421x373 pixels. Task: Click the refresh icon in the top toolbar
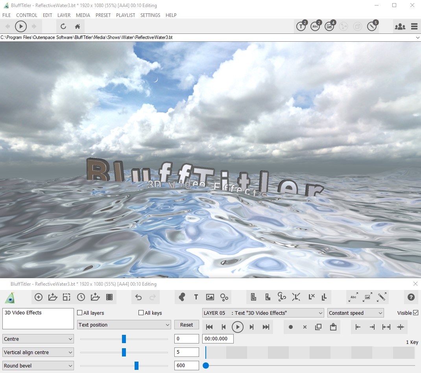coord(63,27)
